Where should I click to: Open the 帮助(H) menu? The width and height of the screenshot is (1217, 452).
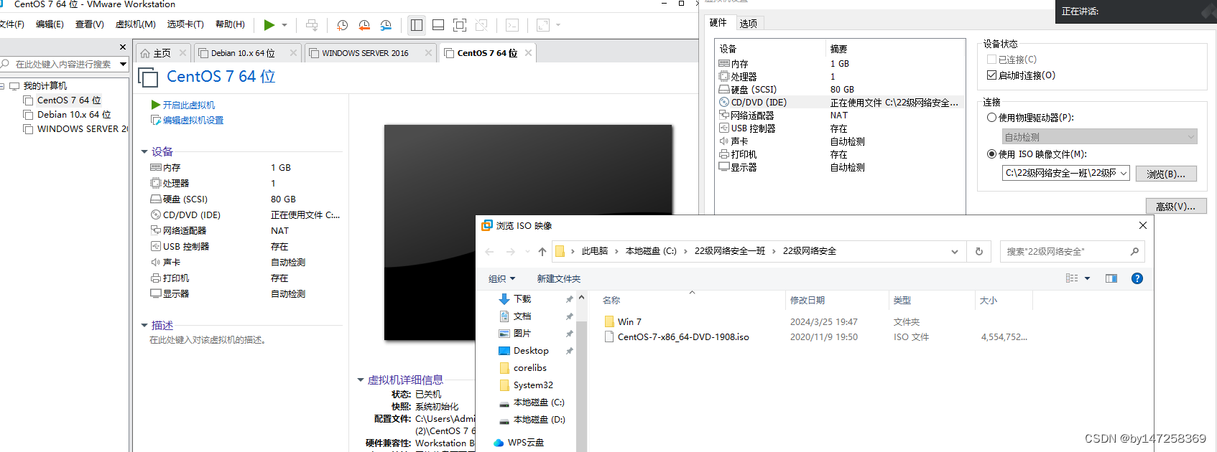[230, 24]
